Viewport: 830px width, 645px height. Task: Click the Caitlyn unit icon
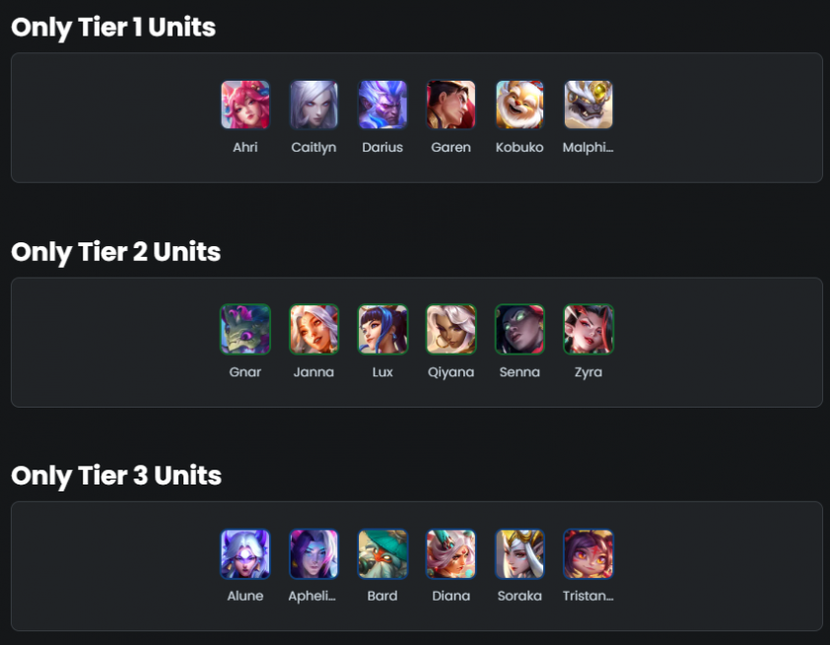click(313, 104)
